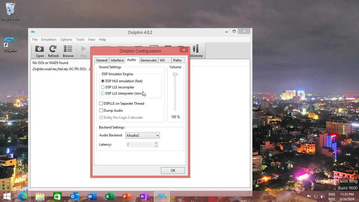The image size is (359, 202).
Task: Open the Audio Backend dropdown
Action: 142,135
